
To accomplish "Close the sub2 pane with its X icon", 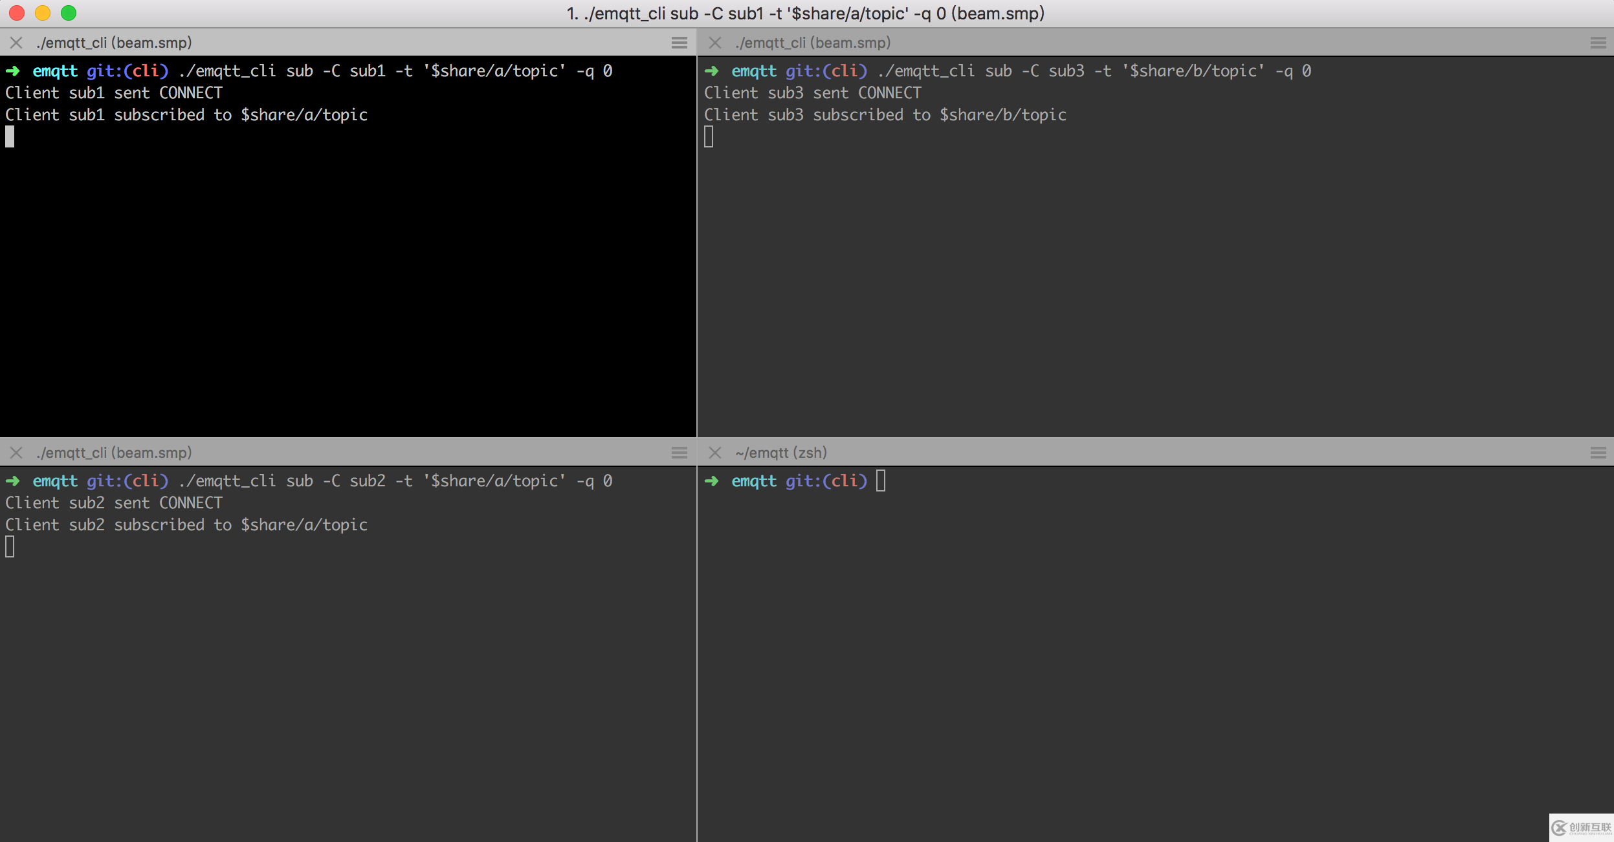I will coord(17,453).
